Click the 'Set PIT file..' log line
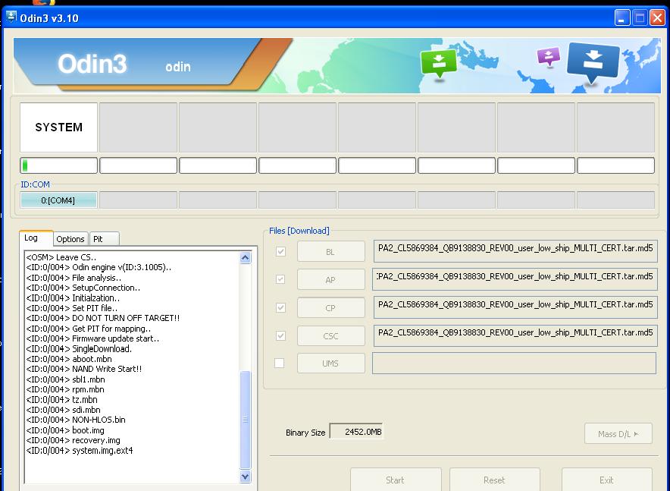Viewport: 670px width, 491px height. tap(72, 308)
